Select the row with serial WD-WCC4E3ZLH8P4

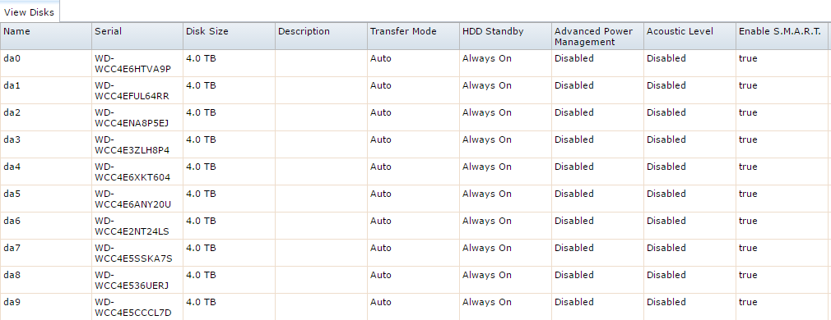[415, 144]
